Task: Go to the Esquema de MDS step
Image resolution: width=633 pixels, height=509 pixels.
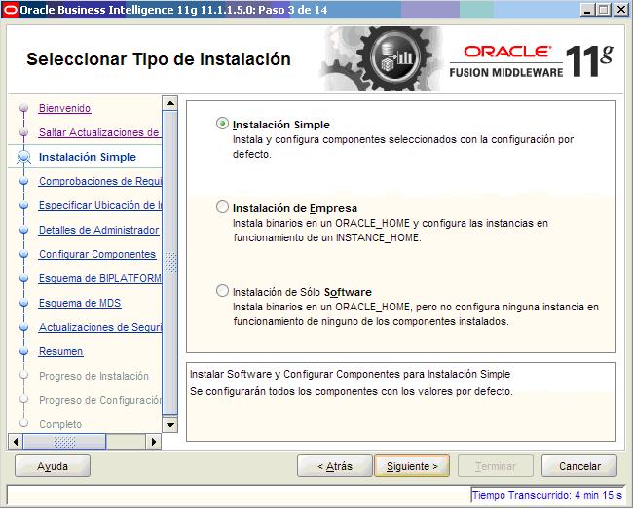Action: (x=80, y=303)
